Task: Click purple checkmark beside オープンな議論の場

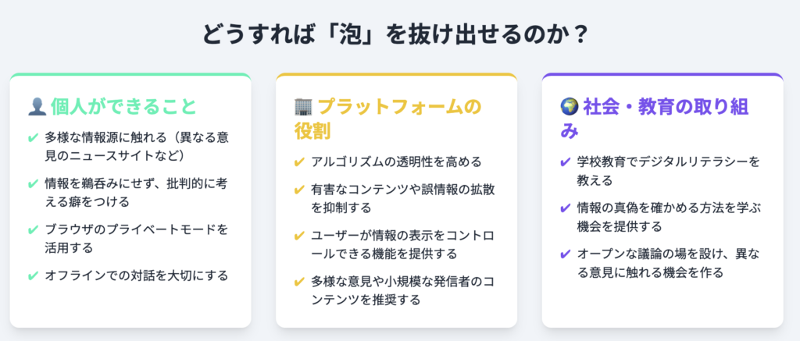Action: tap(566, 254)
